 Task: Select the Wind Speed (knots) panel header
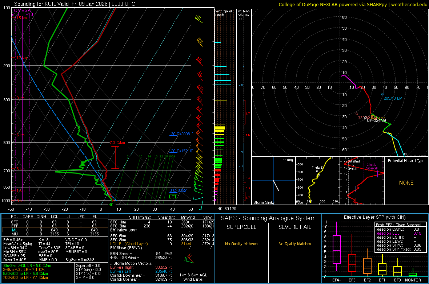tap(223, 13)
